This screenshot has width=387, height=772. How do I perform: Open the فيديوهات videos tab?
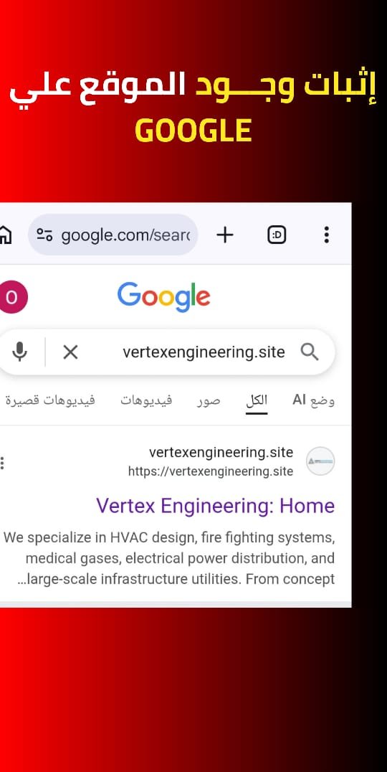[x=146, y=400]
